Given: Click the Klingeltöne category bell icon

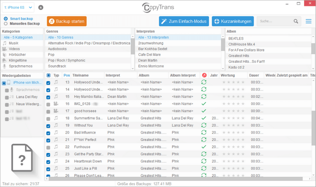Looking at the screenshot, I should [x=5, y=60].
